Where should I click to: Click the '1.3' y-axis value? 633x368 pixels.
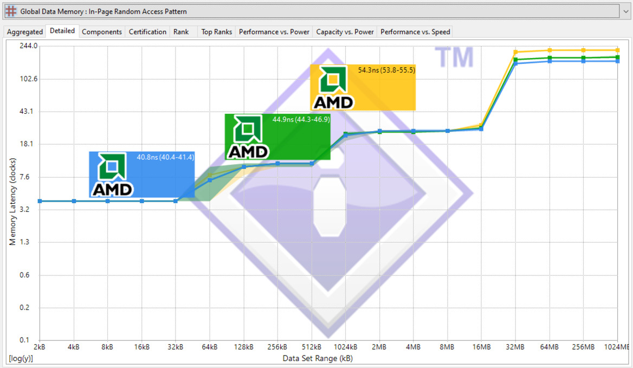click(24, 242)
